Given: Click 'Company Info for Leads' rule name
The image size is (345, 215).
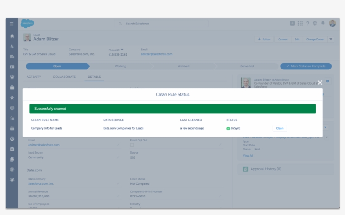Looking at the screenshot, I should coord(46,128).
